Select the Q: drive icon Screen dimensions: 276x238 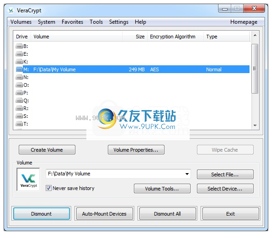19,100
